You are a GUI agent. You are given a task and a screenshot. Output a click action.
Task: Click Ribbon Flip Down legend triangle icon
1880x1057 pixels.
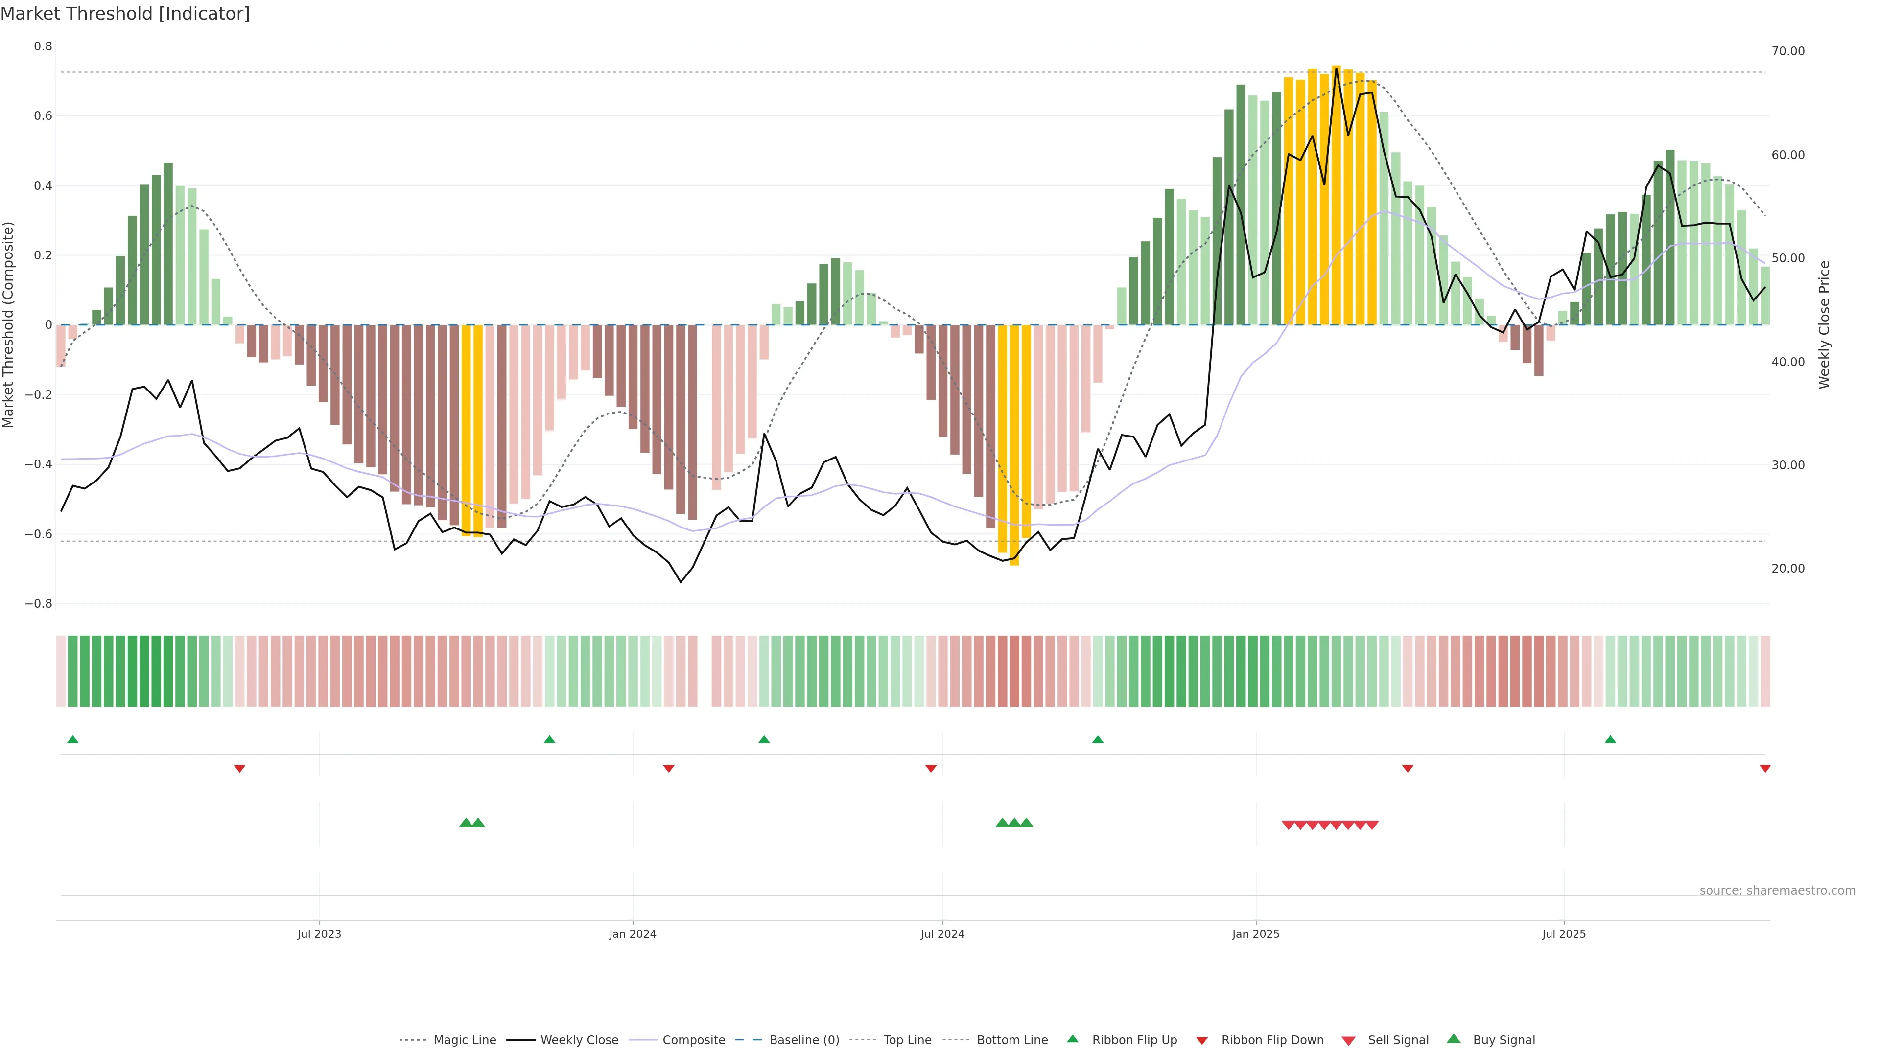tap(1202, 1041)
